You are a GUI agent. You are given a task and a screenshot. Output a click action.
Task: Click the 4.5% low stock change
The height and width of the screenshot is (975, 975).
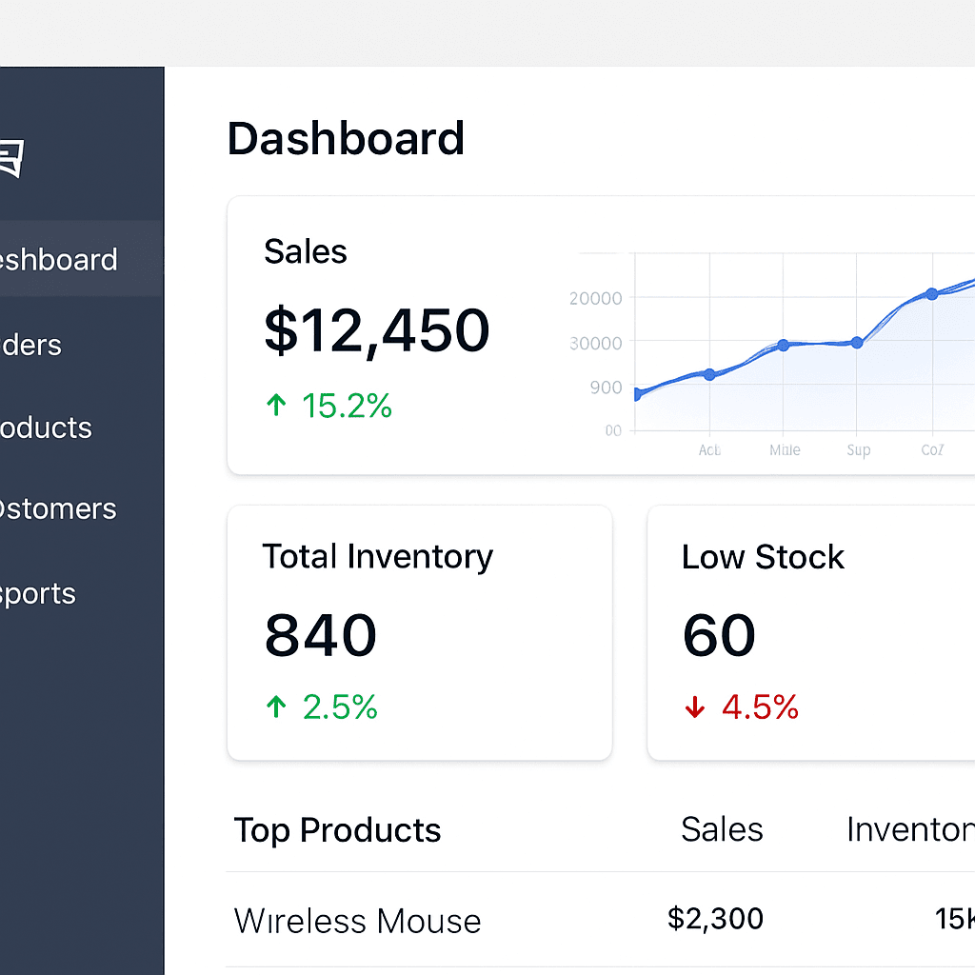[760, 707]
